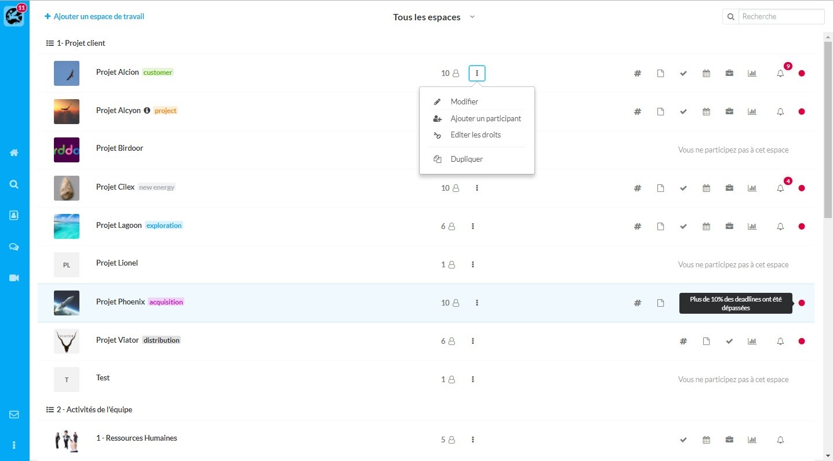Screen dimensions: 833x461
Task: Open calendar icon for Projet Lagoon
Action: 706,226
